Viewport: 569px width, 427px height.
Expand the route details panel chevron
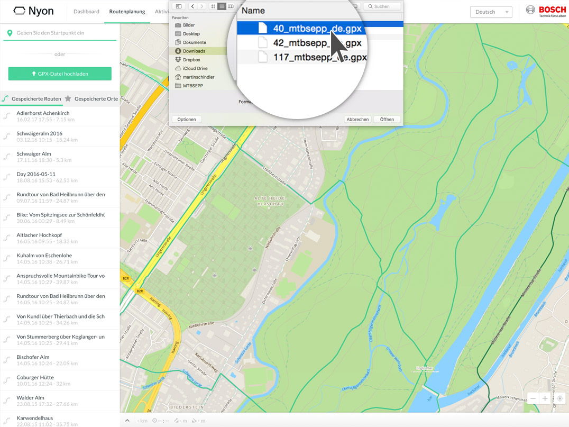coord(127,421)
